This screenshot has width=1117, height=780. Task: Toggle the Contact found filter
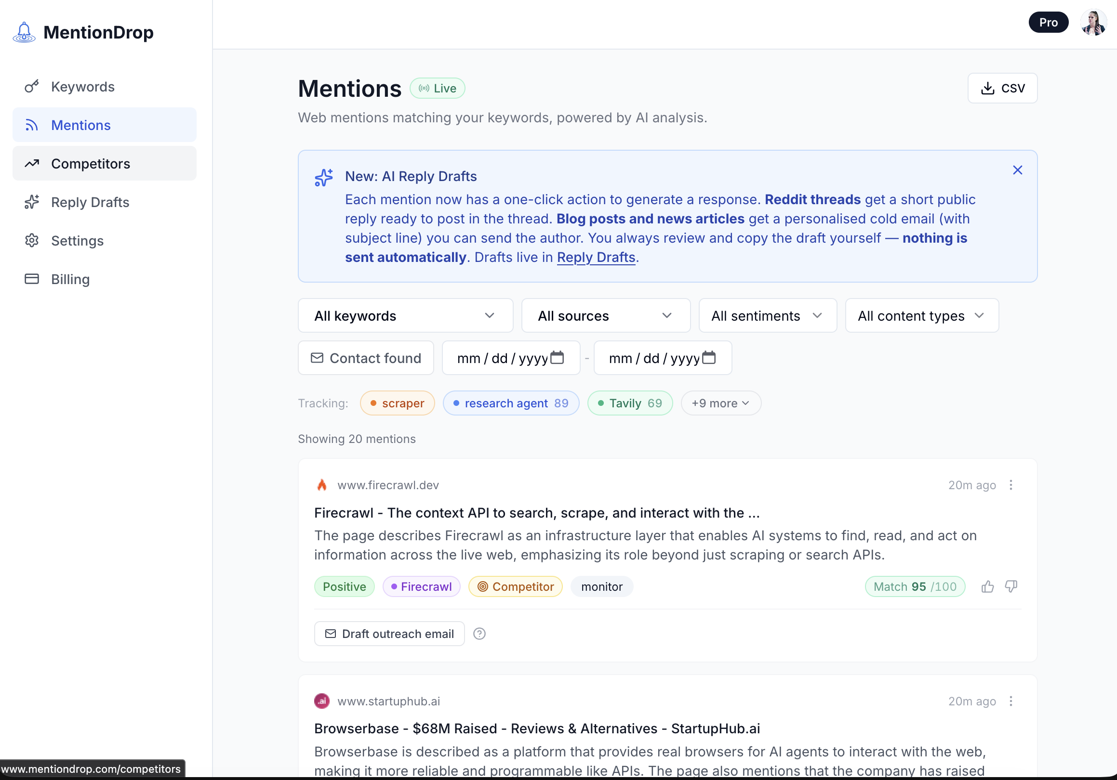[365, 358]
